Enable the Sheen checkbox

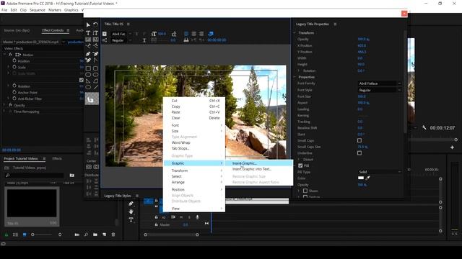click(305, 191)
